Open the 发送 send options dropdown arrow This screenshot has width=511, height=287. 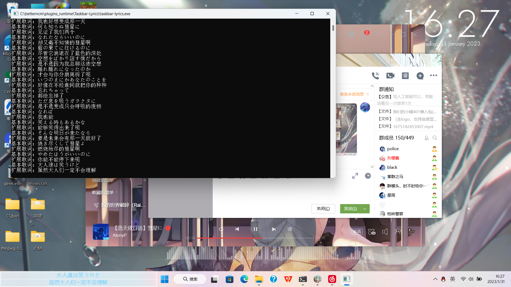pyautogui.click(x=365, y=209)
